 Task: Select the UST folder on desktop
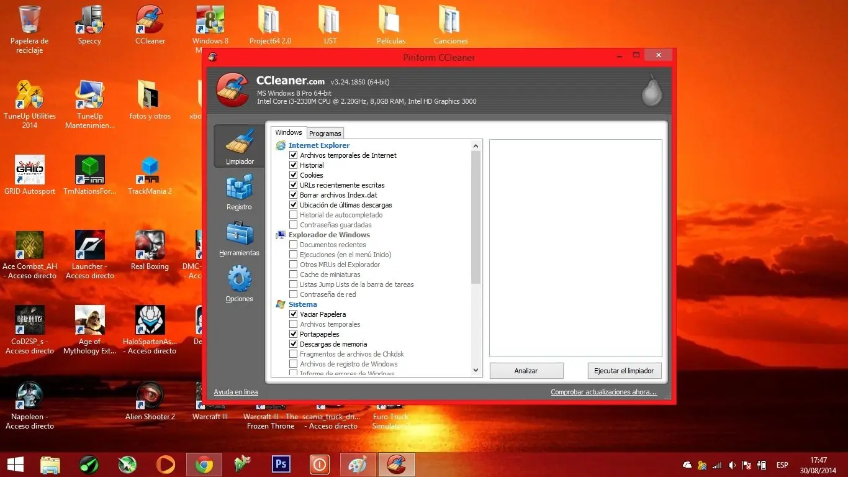coord(330,25)
